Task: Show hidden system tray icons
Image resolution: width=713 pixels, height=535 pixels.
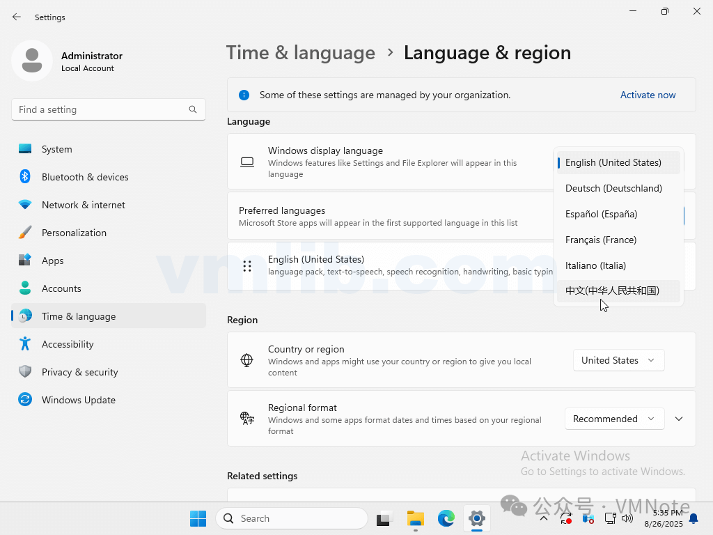Action: point(544,518)
